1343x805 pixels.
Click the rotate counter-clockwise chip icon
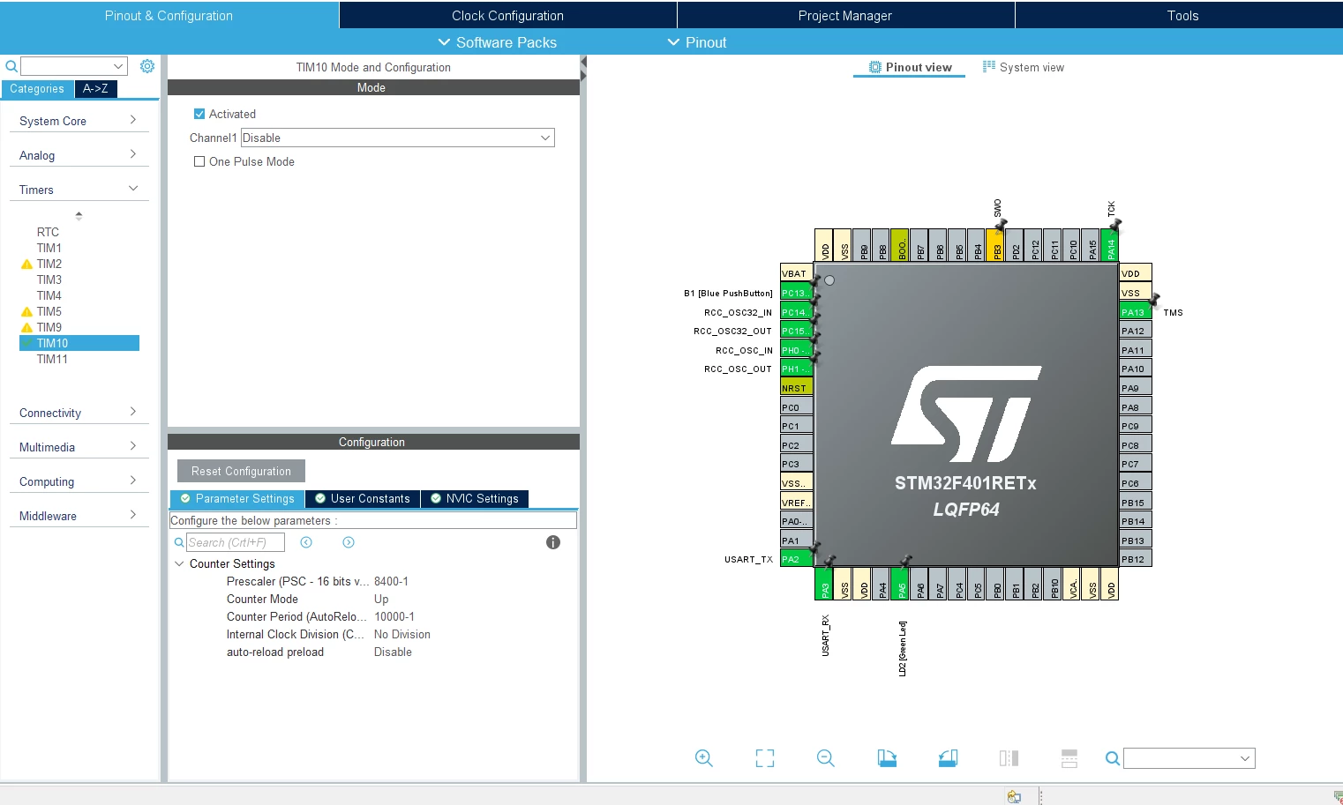click(x=948, y=758)
